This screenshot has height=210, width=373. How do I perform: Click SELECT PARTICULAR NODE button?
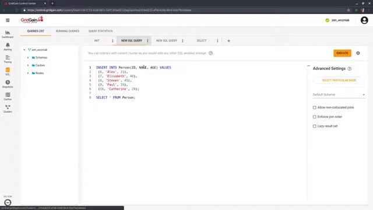pos(339,80)
